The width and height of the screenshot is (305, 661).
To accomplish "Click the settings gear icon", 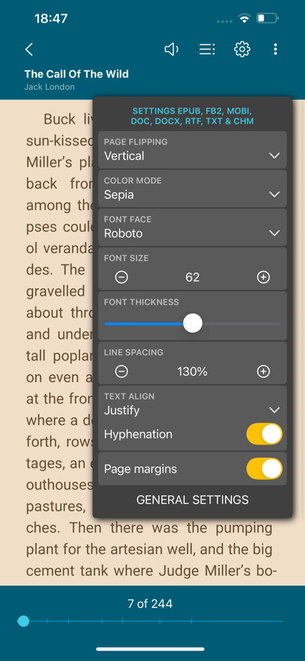I will (x=242, y=49).
